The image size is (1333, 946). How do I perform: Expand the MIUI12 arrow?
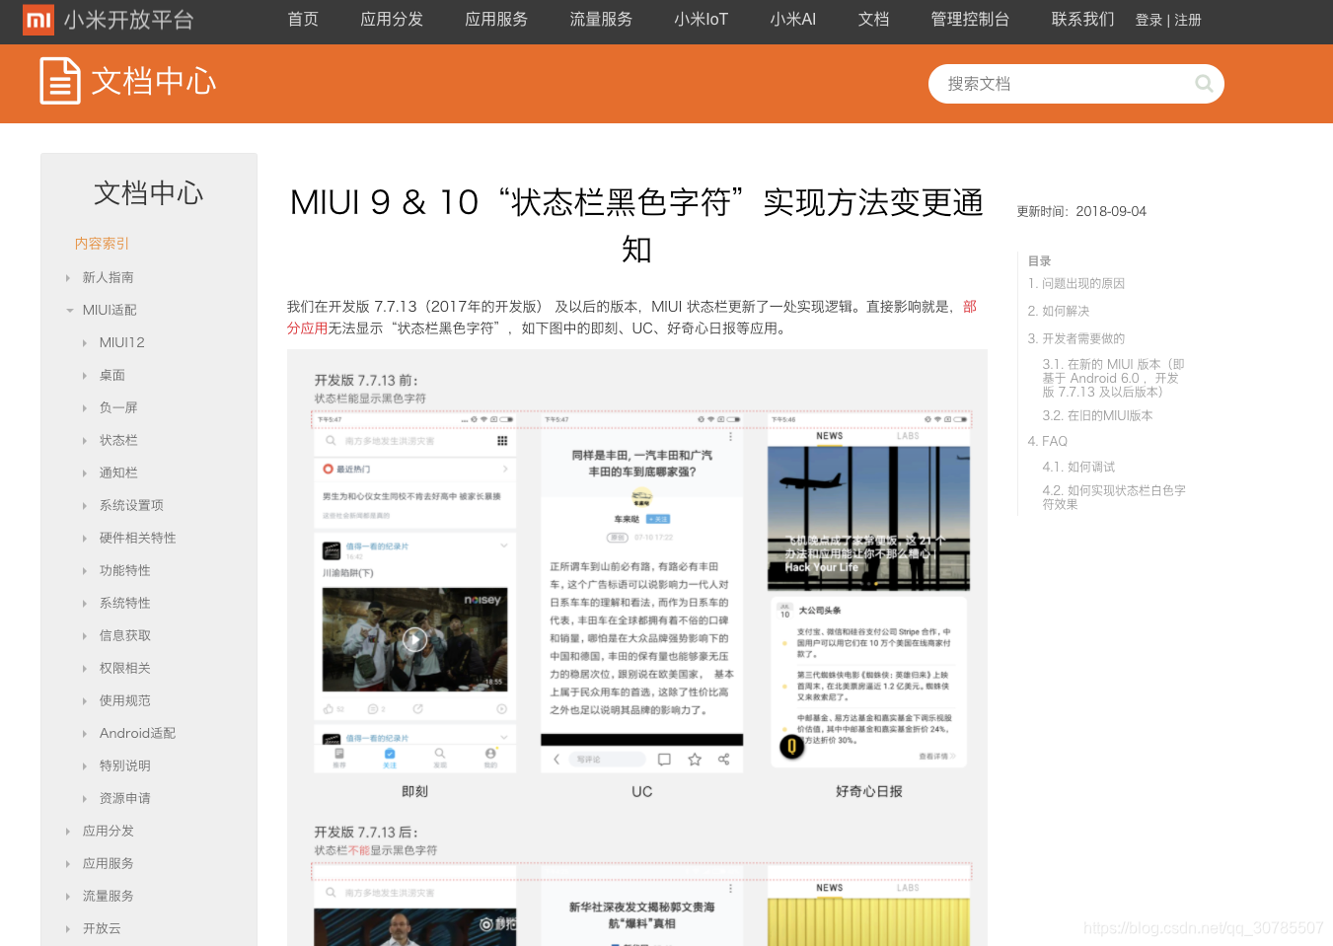tap(85, 343)
